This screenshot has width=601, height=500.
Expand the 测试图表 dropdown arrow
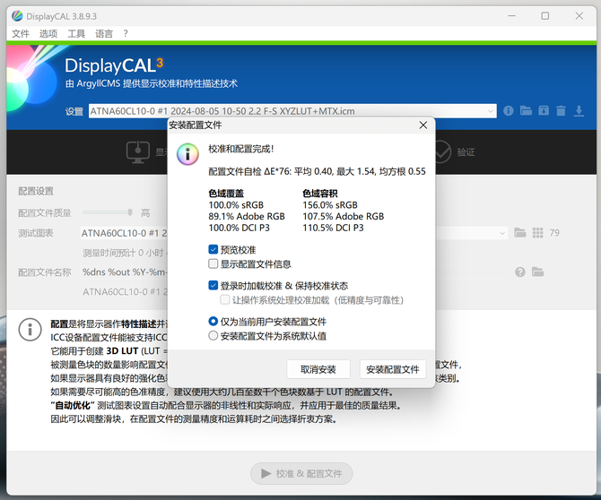click(502, 233)
